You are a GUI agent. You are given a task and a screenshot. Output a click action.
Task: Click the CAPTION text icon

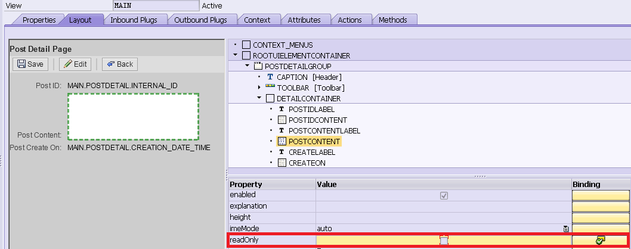[270, 77]
